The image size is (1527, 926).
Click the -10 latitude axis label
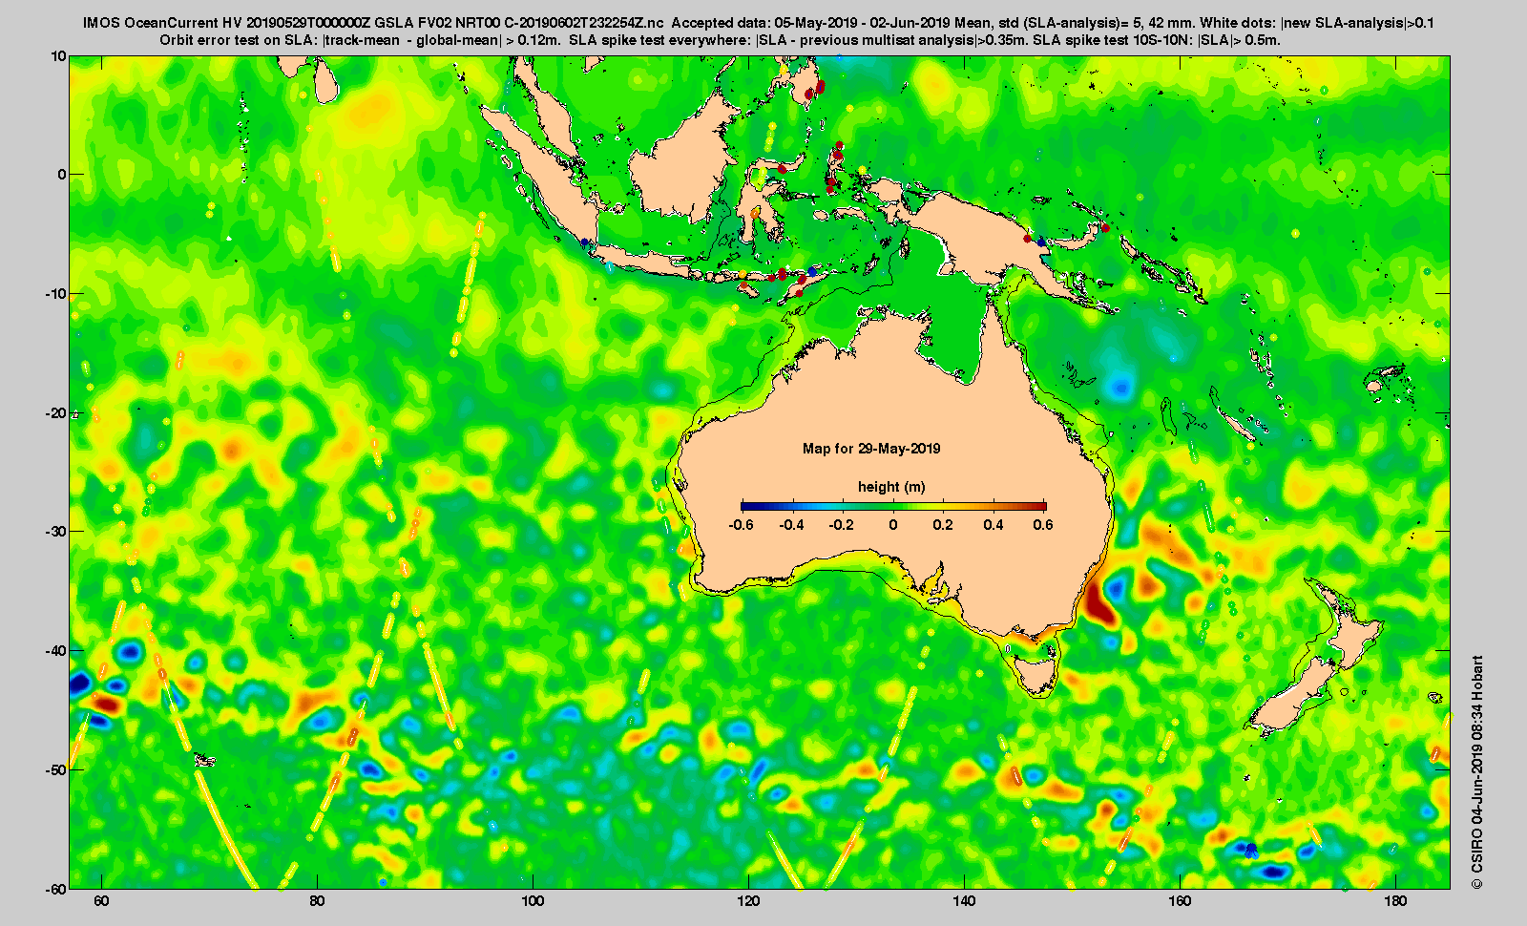coord(56,294)
